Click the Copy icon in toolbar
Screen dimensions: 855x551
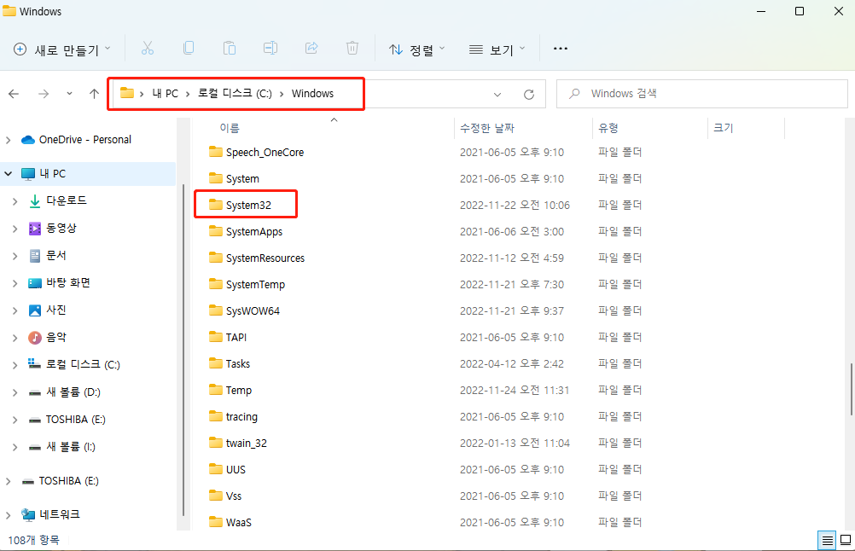pos(189,49)
